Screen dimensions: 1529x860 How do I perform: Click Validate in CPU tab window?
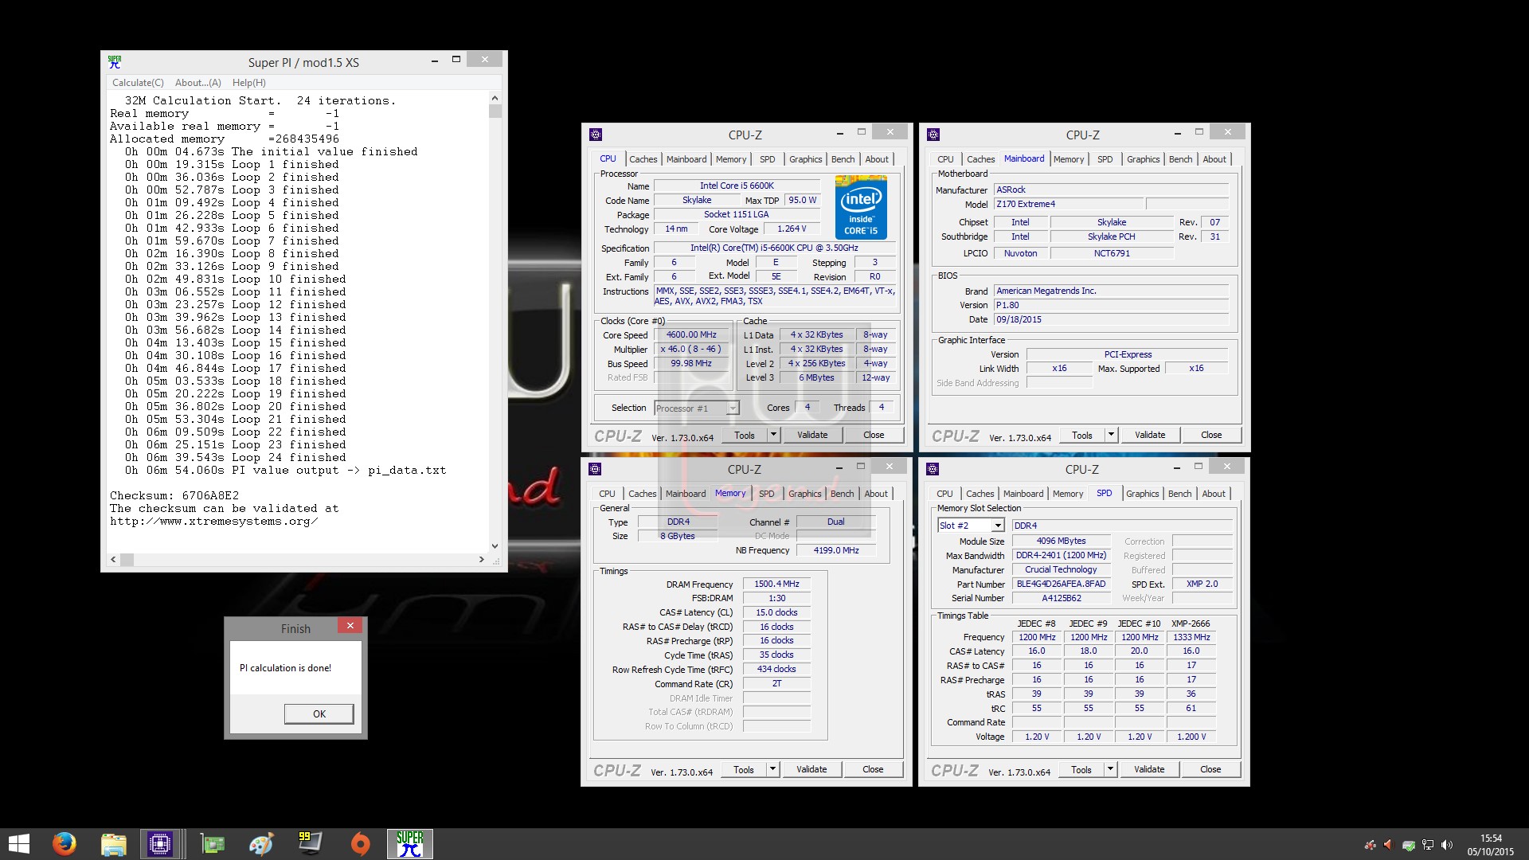point(812,435)
